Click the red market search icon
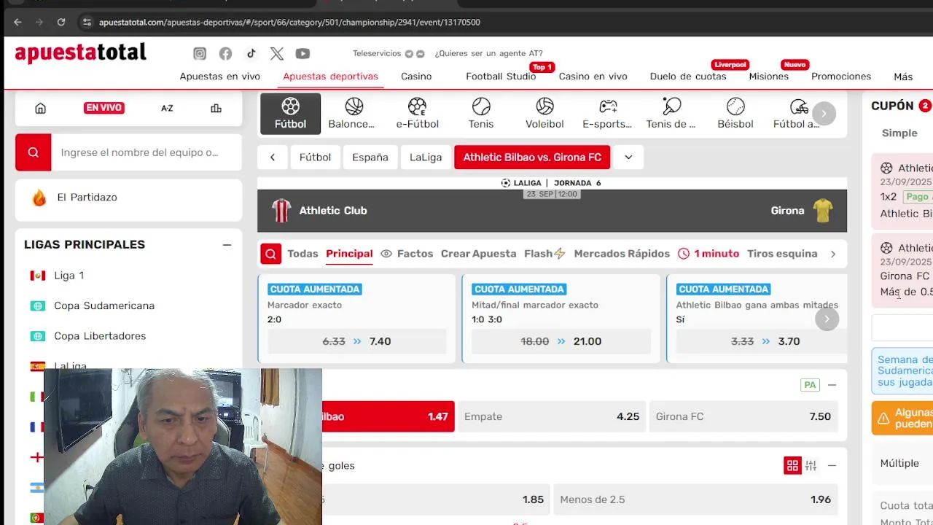933x525 pixels. tap(270, 254)
